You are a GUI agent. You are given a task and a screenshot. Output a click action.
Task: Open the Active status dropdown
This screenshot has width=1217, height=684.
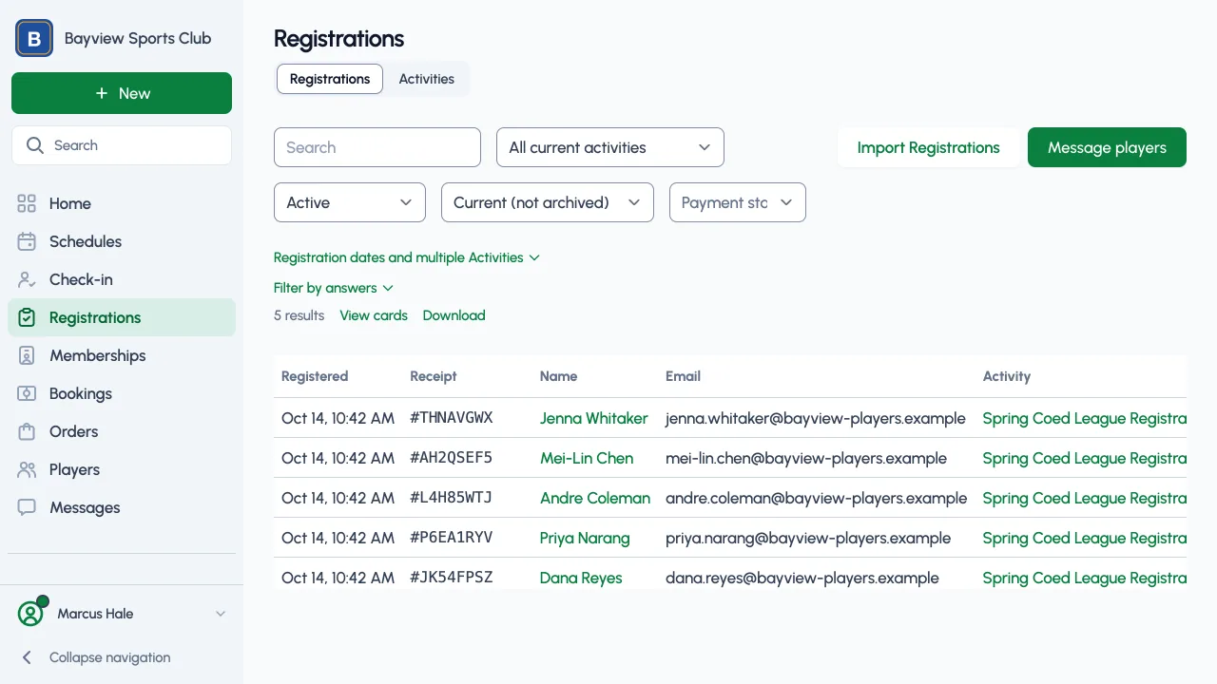pyautogui.click(x=350, y=202)
